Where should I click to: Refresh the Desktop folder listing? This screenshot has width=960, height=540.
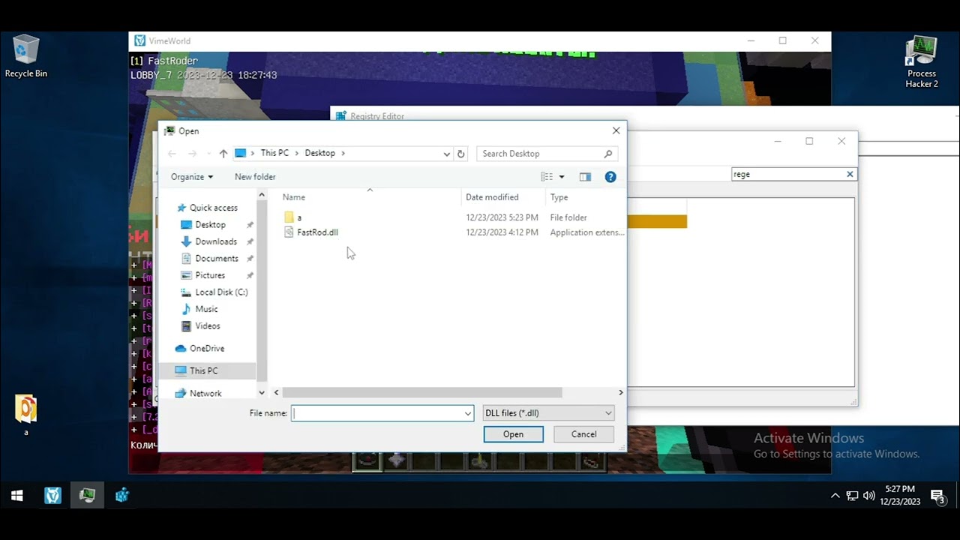pyautogui.click(x=460, y=154)
